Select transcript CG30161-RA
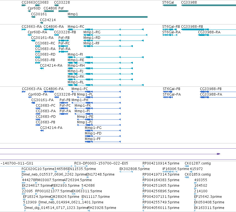The width and height of the screenshot is (236, 212). 33,41
